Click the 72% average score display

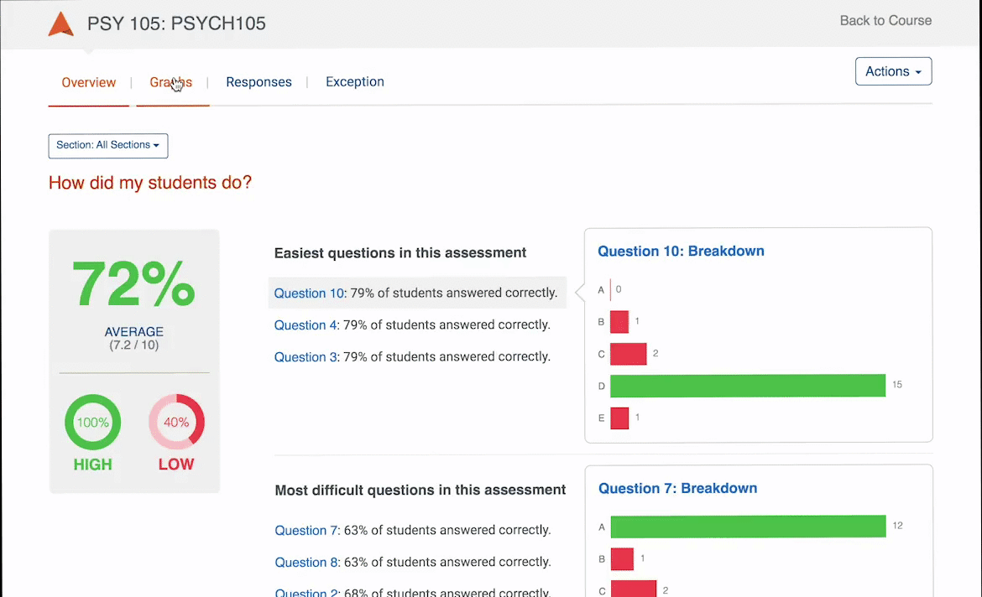coord(133,283)
